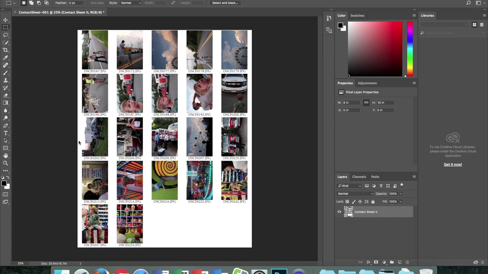
Task: Select the Healing Brush tool
Action: pos(5,65)
